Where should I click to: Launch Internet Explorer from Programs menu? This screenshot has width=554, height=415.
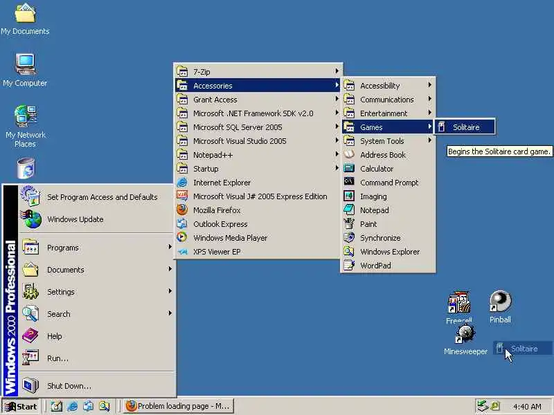pyautogui.click(x=258, y=183)
